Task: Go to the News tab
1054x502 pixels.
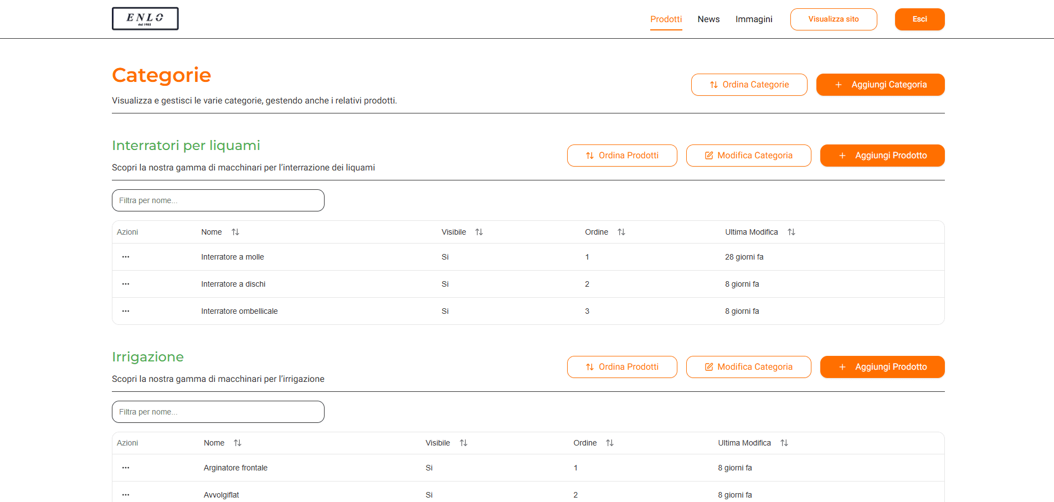Action: (708, 19)
